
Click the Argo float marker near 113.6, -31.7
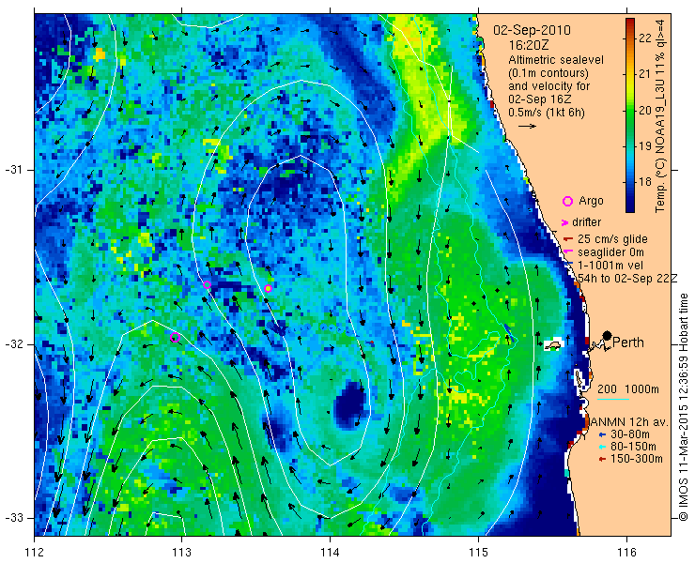268,288
